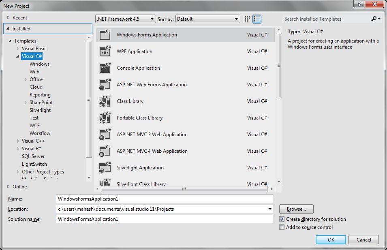Image resolution: width=387 pixels, height=250 pixels.
Task: Expand the SharePoint node arrow
Action: [26, 103]
